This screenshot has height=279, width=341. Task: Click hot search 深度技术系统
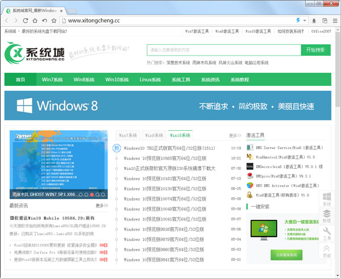(x=178, y=63)
